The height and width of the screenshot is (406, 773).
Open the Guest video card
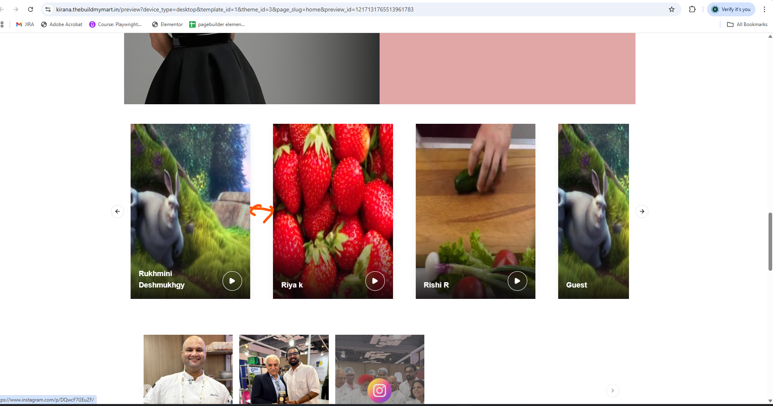pos(594,211)
